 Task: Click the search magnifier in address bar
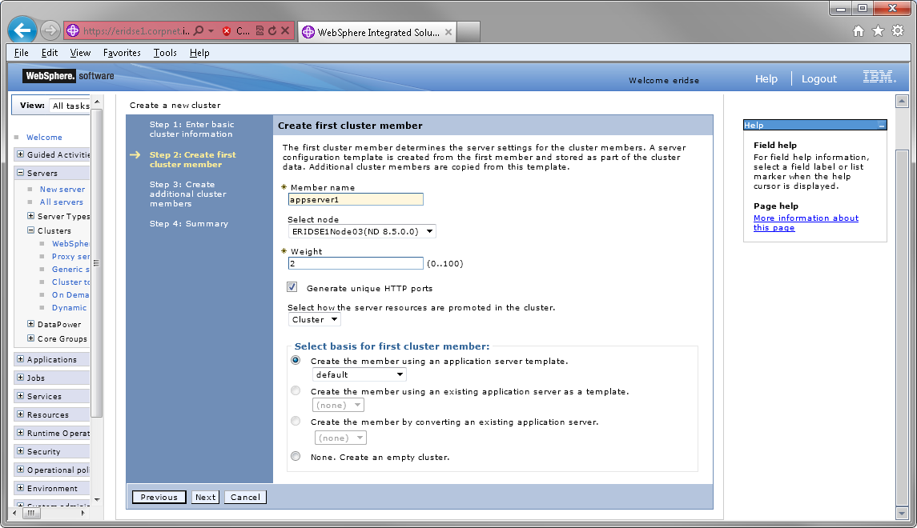[x=199, y=31]
